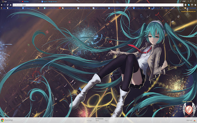The image size is (197, 123).
Task: Reload the page with the refresh icon
Action: [x=8, y=5]
